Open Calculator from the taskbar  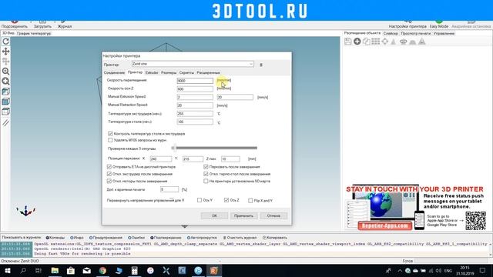coord(134,270)
